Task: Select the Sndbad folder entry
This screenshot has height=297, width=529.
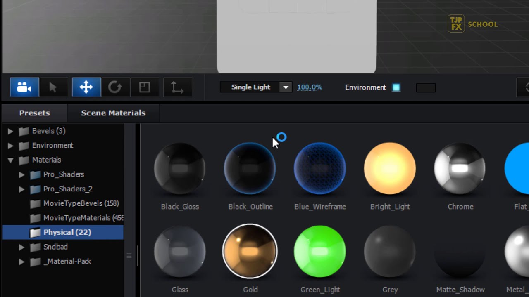Action: click(x=55, y=247)
